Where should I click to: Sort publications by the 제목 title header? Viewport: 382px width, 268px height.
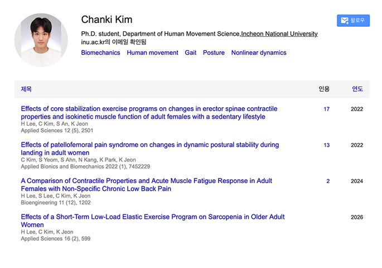(x=26, y=89)
